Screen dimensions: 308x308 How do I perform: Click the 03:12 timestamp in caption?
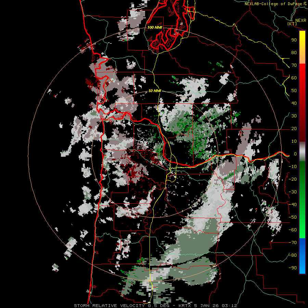(x=229, y=306)
